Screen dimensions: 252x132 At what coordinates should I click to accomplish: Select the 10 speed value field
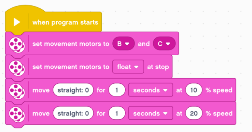(x=194, y=90)
